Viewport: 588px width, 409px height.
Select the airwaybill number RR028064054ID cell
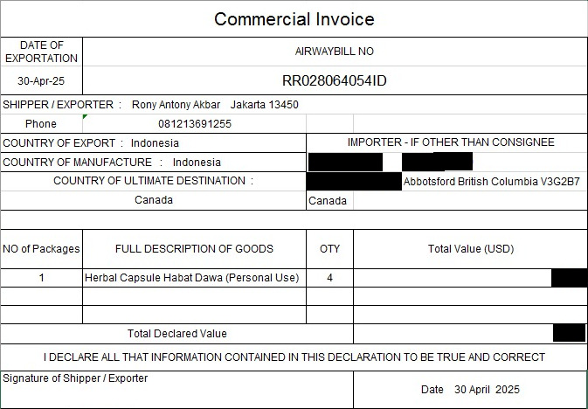coord(335,80)
